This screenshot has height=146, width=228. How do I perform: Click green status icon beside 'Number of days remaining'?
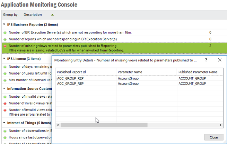click(x=5, y=67)
